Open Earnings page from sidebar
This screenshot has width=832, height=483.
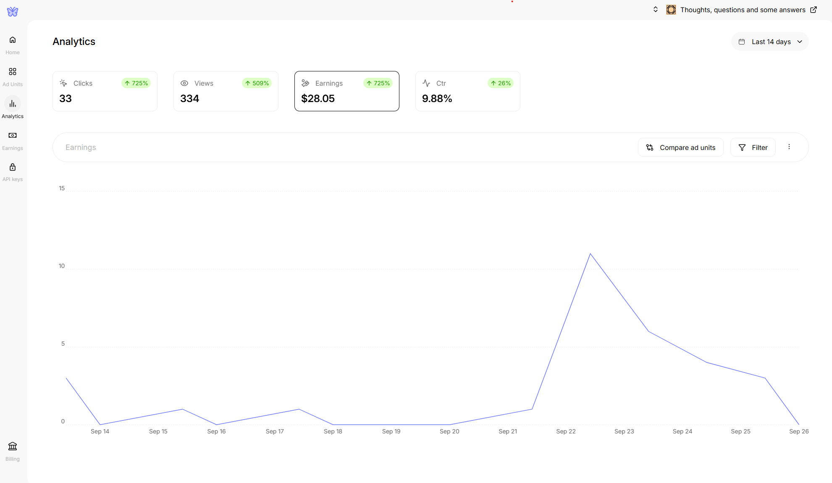pyautogui.click(x=13, y=136)
